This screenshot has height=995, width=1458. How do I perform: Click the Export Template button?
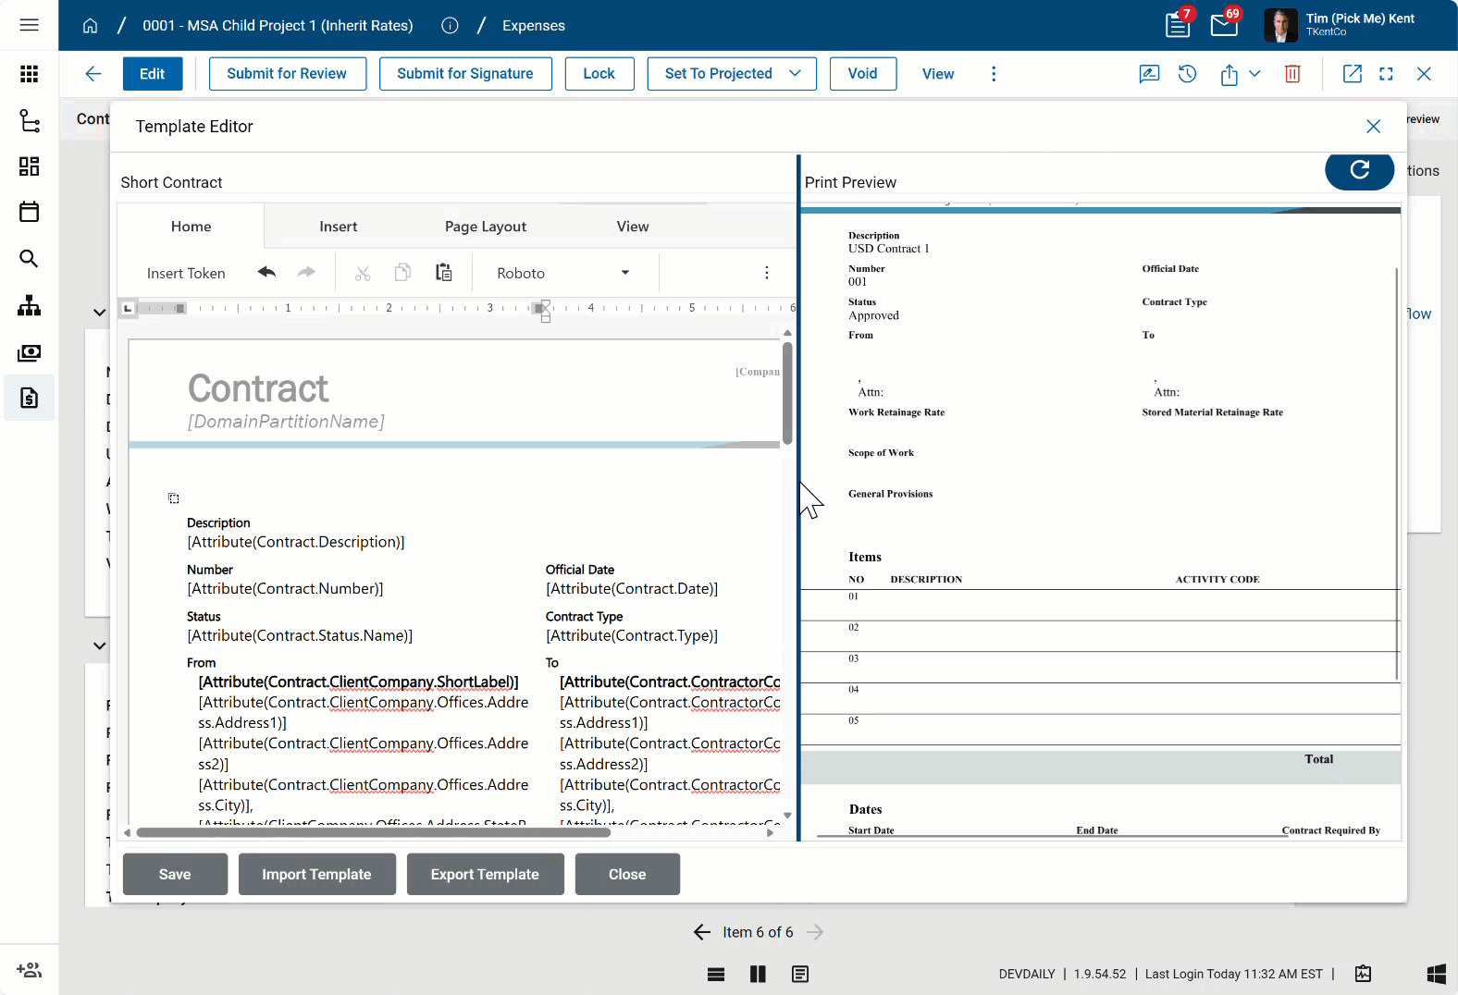[x=485, y=875]
